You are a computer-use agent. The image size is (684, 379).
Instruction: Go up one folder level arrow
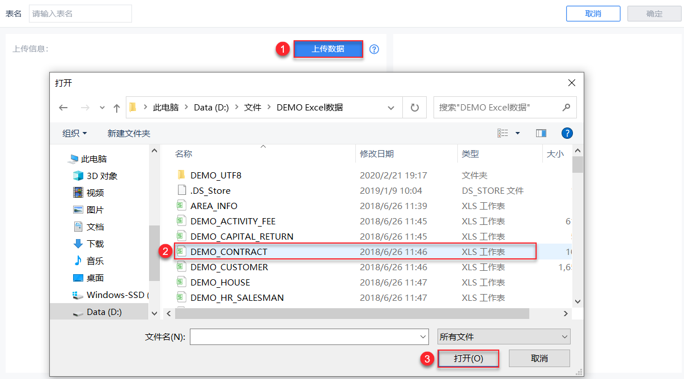[117, 108]
